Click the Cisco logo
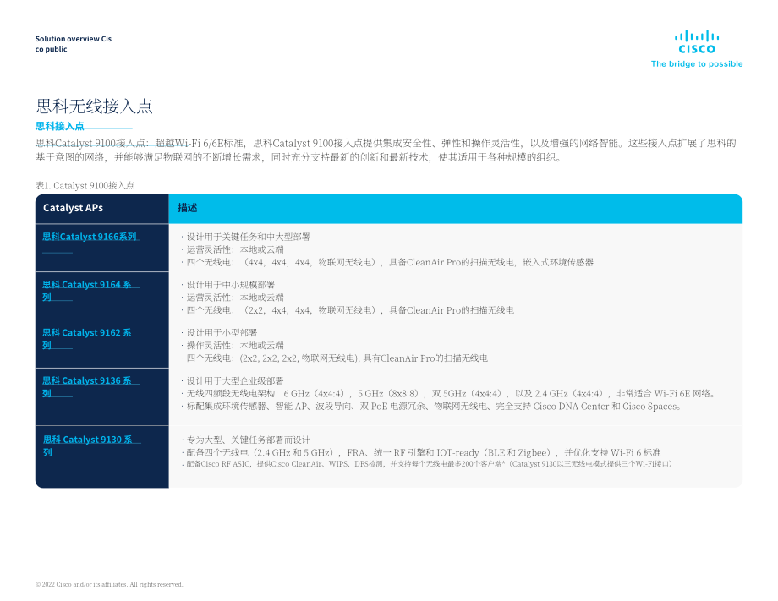The image size is (778, 601). 697,42
